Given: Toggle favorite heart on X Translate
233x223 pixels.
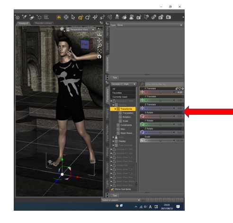Looking at the screenshot, I should pyautogui.click(x=179, y=89).
